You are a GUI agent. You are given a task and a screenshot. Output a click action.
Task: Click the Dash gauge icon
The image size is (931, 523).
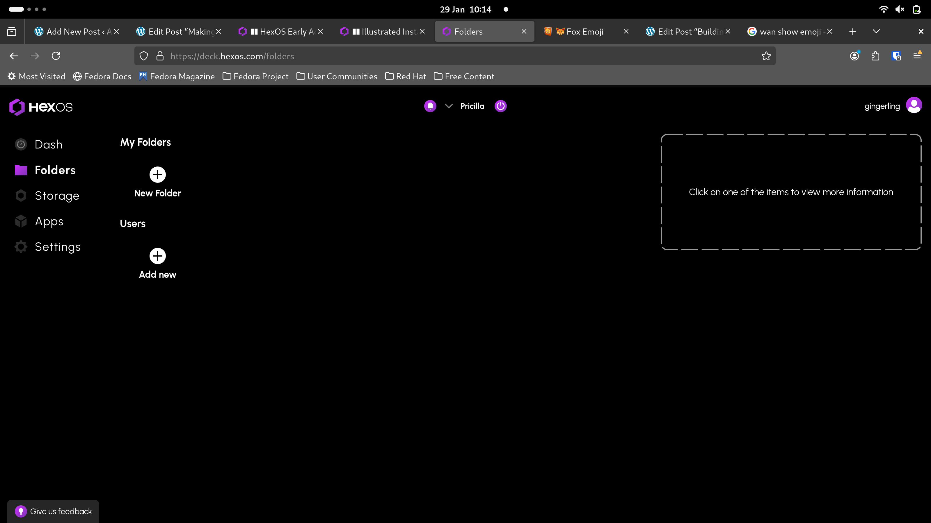(21, 144)
